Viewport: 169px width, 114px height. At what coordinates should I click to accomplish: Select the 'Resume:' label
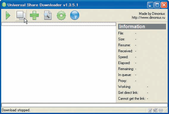124,45
